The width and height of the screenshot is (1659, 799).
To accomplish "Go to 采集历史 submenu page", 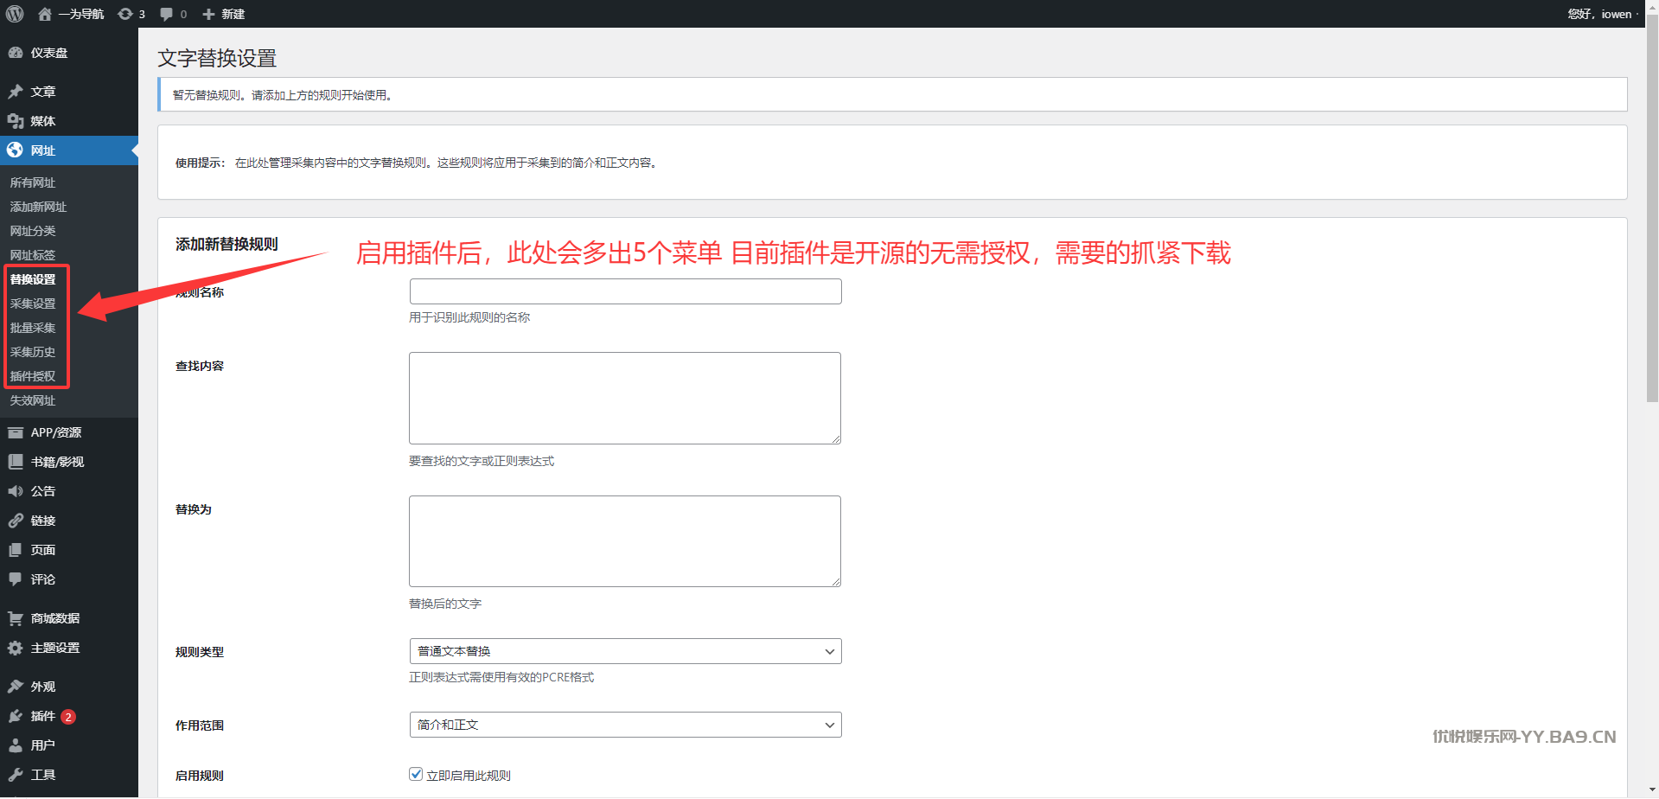I will [33, 352].
